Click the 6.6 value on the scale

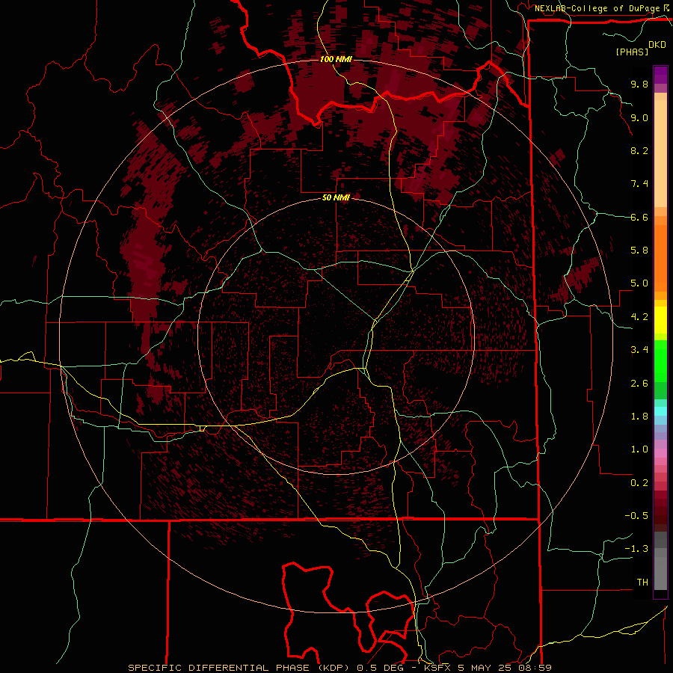[639, 217]
